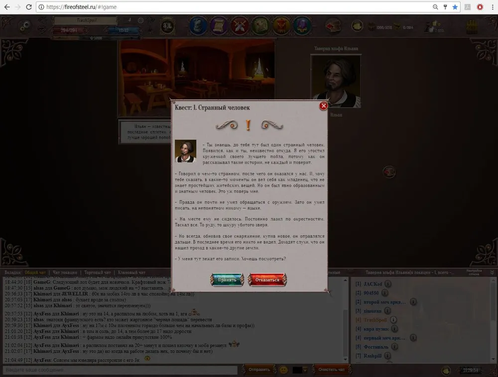498x377 pixels.
Task: Open the green map icon
Action: point(260,26)
